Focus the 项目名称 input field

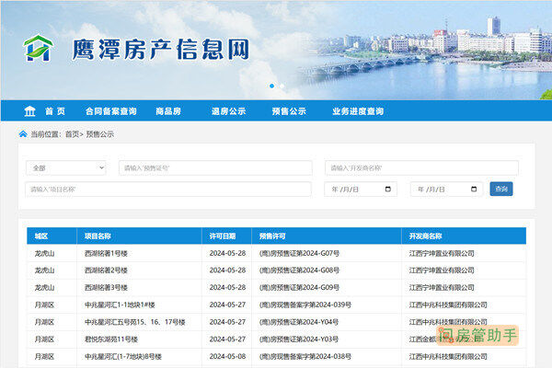click(168, 190)
